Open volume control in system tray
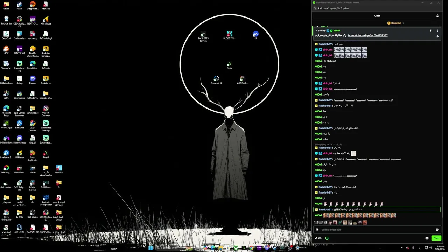The width and height of the screenshot is (448, 252). [431, 248]
